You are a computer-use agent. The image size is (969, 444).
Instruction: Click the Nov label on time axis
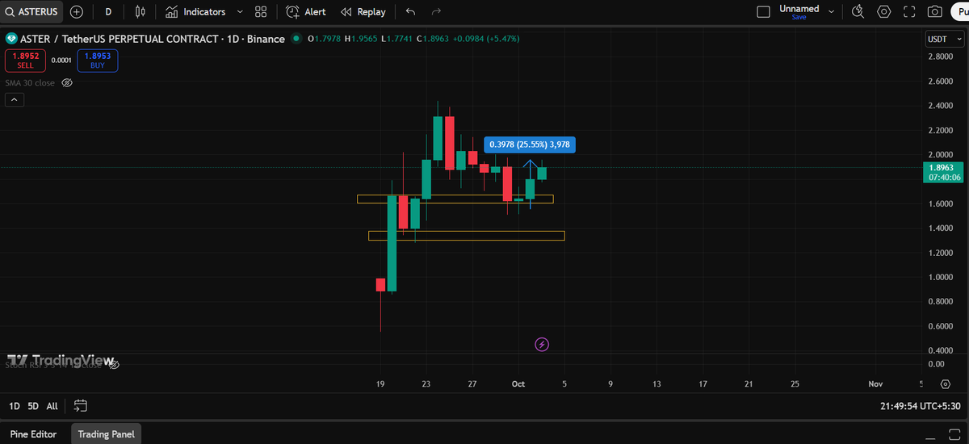(875, 384)
